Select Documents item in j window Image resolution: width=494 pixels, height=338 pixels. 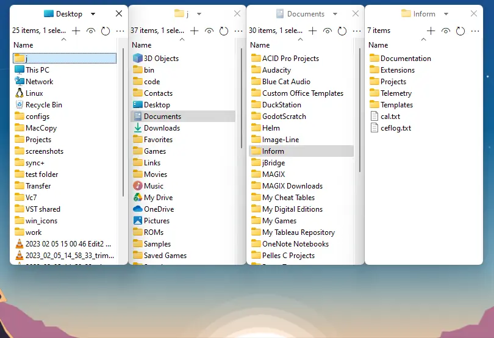[183, 117]
